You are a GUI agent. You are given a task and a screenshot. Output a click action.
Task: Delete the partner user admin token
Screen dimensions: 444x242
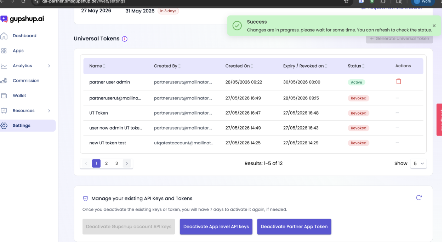399,81
